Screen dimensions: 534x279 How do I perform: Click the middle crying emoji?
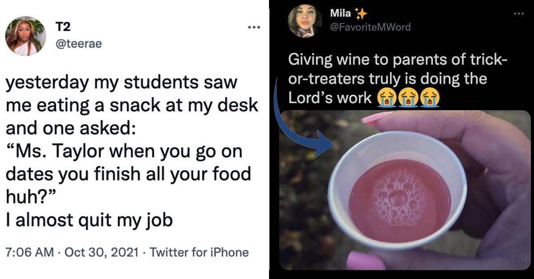click(407, 99)
